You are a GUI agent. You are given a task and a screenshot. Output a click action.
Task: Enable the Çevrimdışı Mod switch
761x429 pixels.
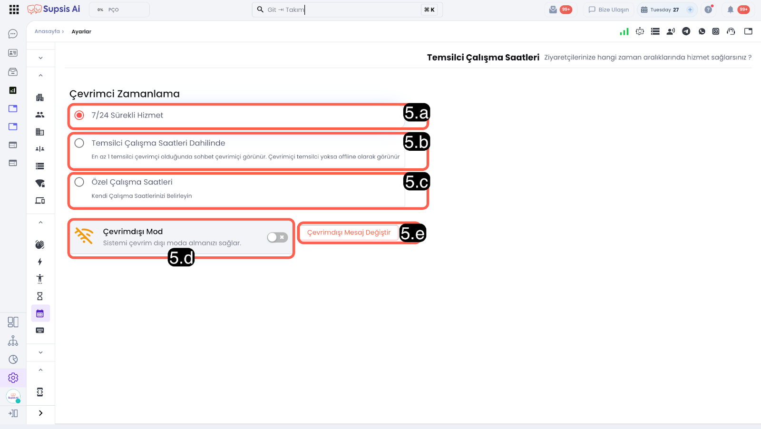[x=277, y=237]
